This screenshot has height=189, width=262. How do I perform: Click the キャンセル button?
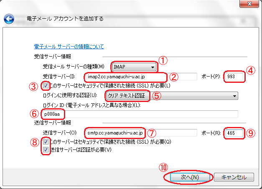(x=234, y=177)
